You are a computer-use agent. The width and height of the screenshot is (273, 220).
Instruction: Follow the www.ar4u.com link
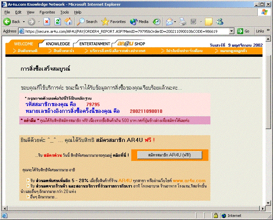pos(189,181)
